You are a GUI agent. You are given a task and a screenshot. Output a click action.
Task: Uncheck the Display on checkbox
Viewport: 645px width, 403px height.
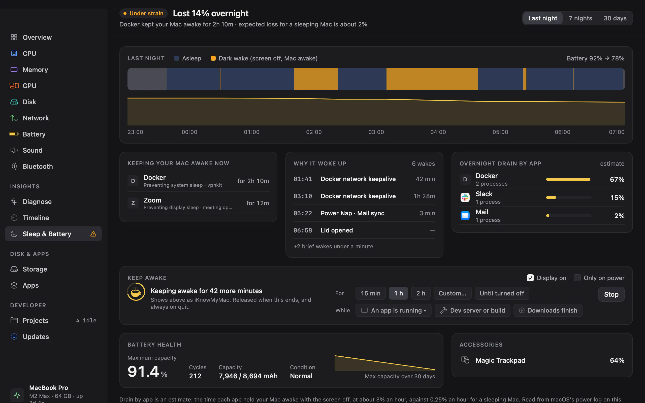pyautogui.click(x=530, y=278)
